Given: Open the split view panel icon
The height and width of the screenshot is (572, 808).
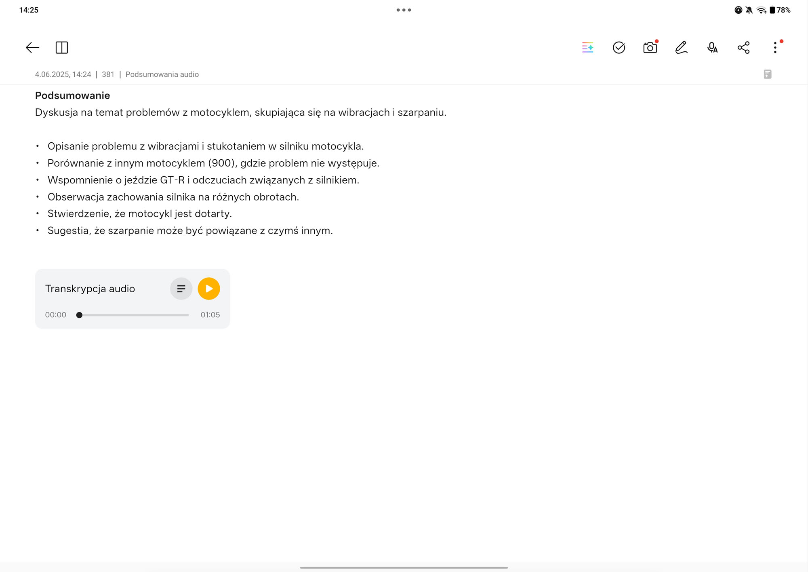Looking at the screenshot, I should click(x=62, y=48).
